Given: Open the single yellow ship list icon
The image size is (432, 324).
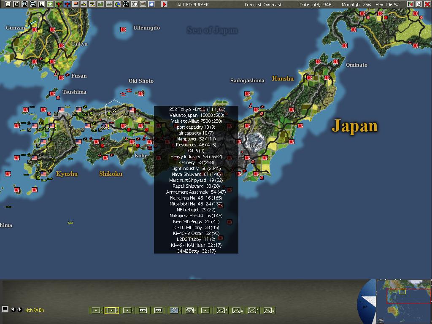Looking at the screenshot, I should coord(84,4).
